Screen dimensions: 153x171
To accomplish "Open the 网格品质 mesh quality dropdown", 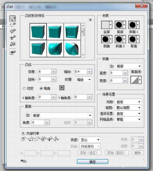I will [x=128, y=119].
